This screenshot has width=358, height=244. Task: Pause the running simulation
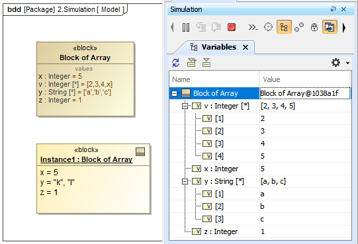tap(186, 27)
